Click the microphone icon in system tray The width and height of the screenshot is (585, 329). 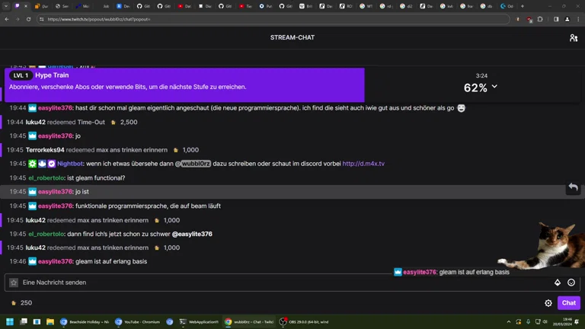pos(529,321)
